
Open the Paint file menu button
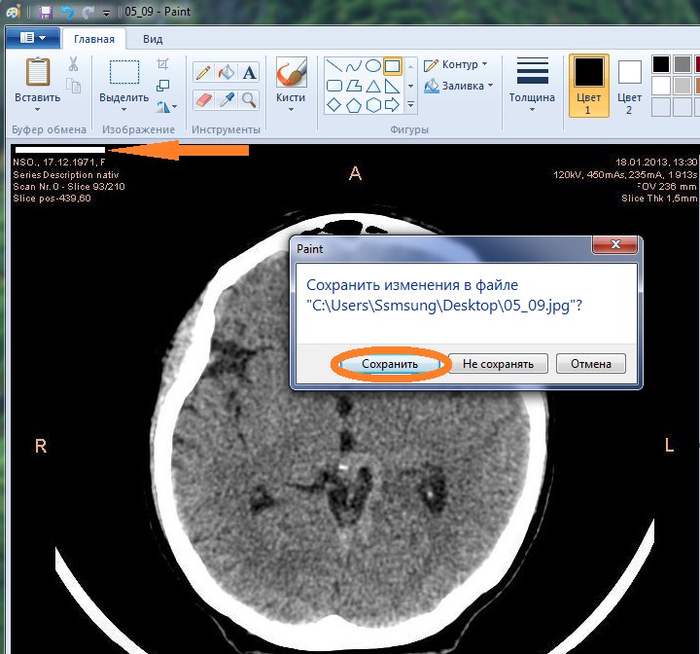pyautogui.click(x=33, y=38)
